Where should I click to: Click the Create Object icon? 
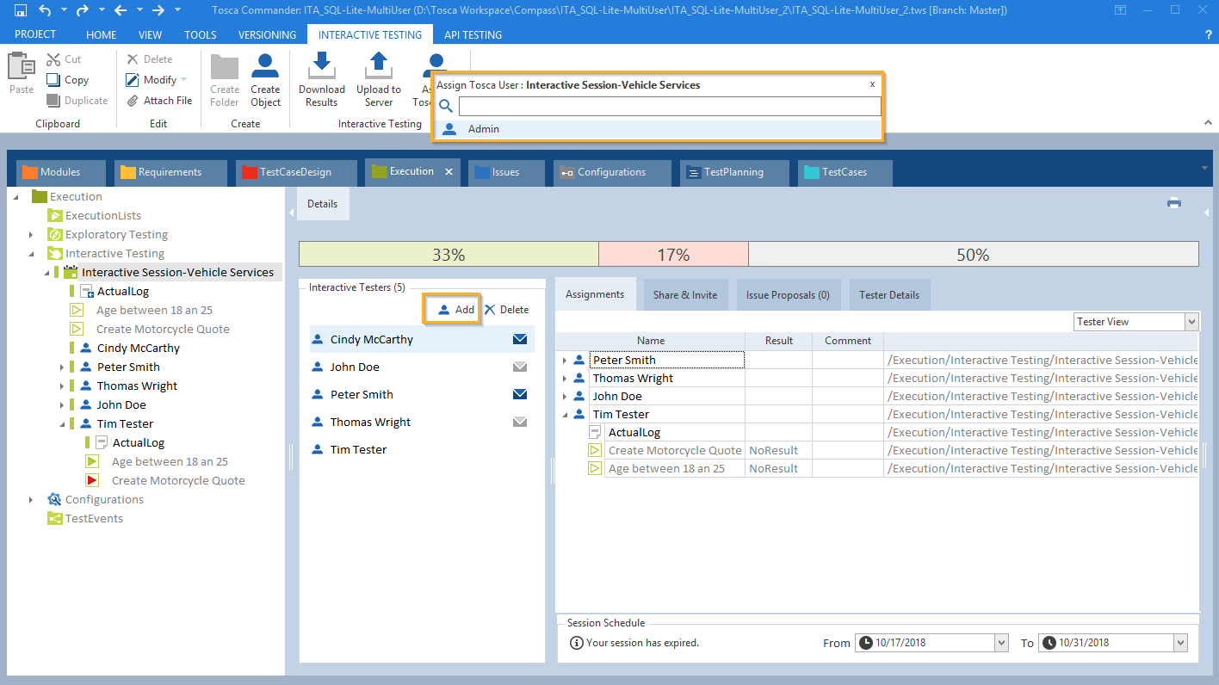point(265,66)
